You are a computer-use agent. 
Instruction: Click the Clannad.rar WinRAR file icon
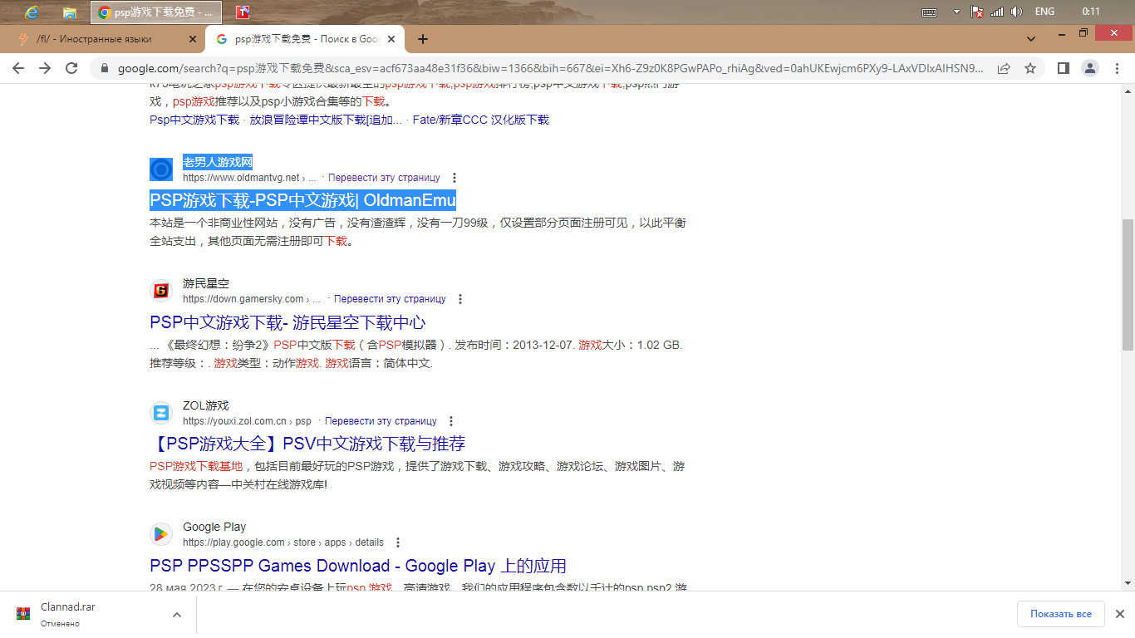click(x=23, y=615)
